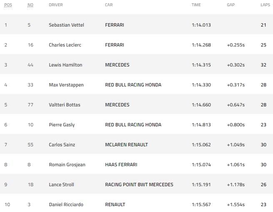Click the TIME column header
Screen dimensions: 273x212
coord(196,5)
